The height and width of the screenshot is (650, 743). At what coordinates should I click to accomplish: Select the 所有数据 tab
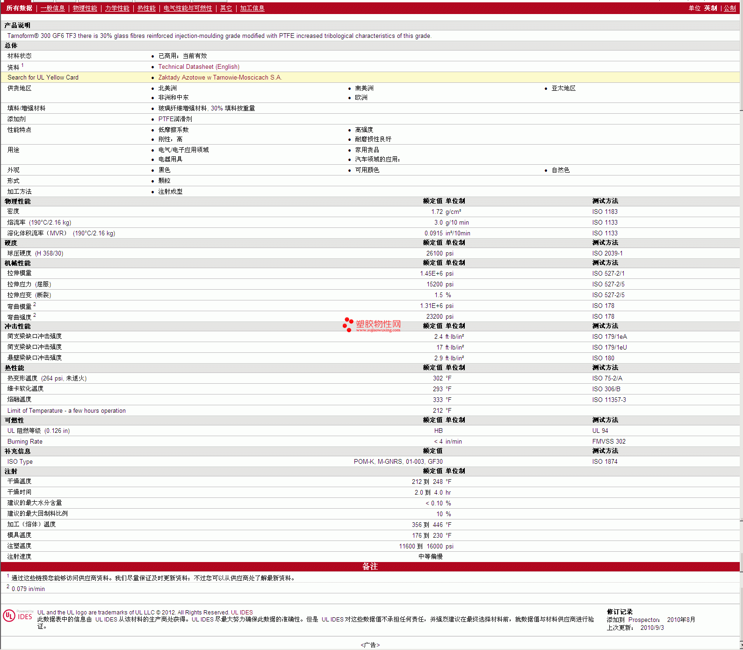[x=19, y=8]
